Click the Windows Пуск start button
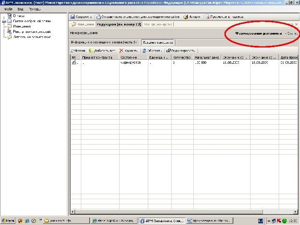Viewport: 300px width, 225px height. [x=8, y=221]
